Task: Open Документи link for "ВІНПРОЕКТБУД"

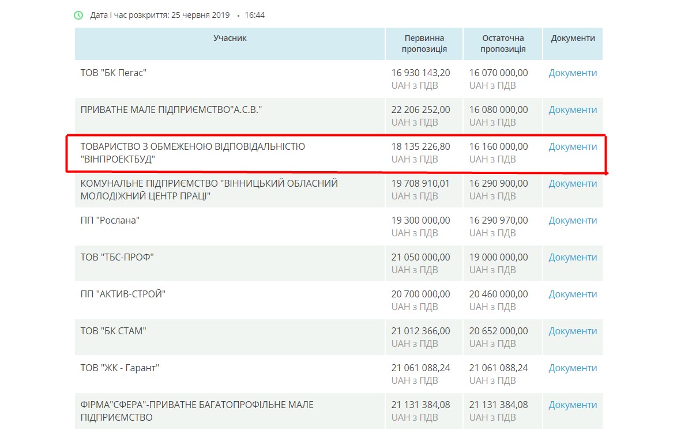Action: [x=573, y=147]
